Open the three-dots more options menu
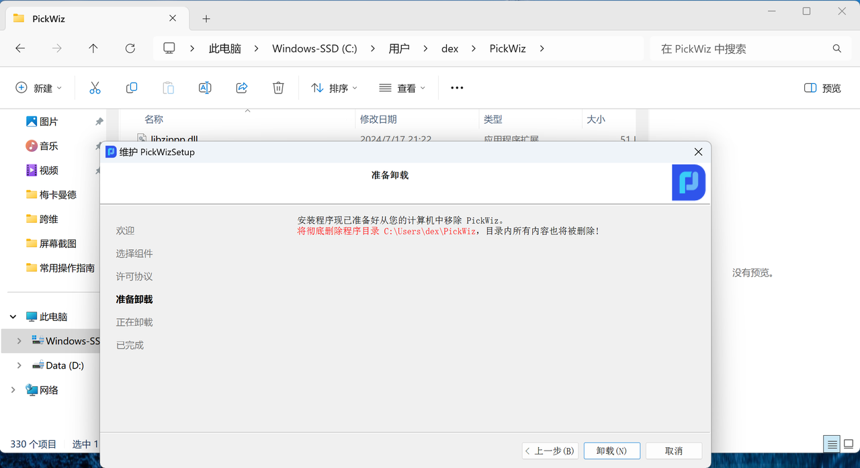 457,88
